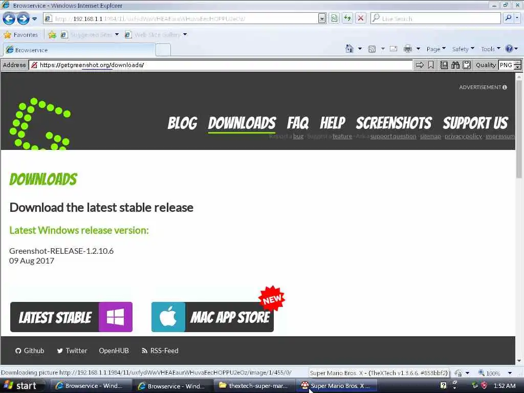The image size is (524, 393).
Task: Click the sitemap link
Action: pyautogui.click(x=430, y=136)
